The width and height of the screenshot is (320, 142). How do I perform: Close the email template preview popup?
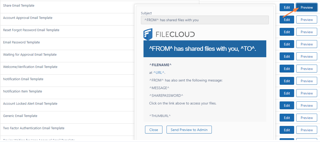click(x=153, y=130)
